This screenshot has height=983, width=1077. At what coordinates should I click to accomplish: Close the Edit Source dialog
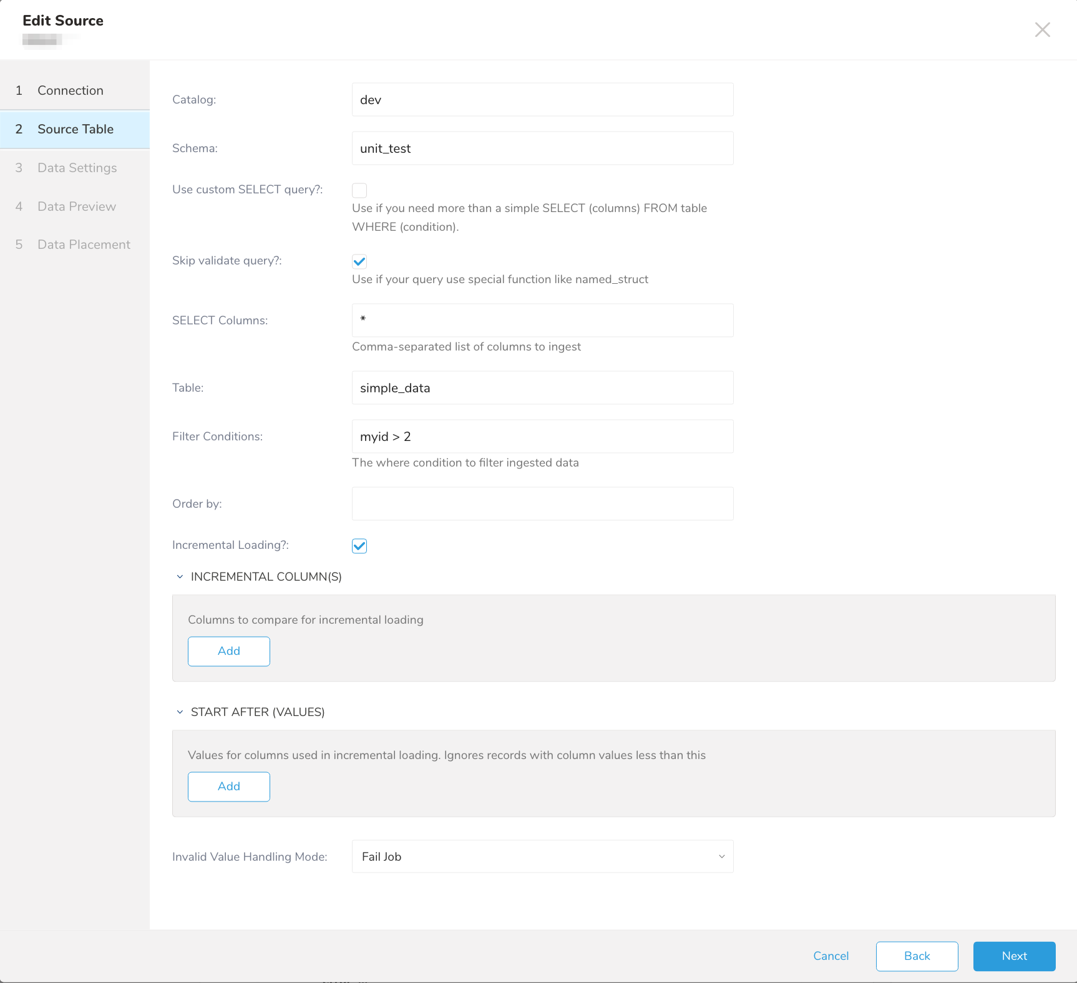(1042, 30)
